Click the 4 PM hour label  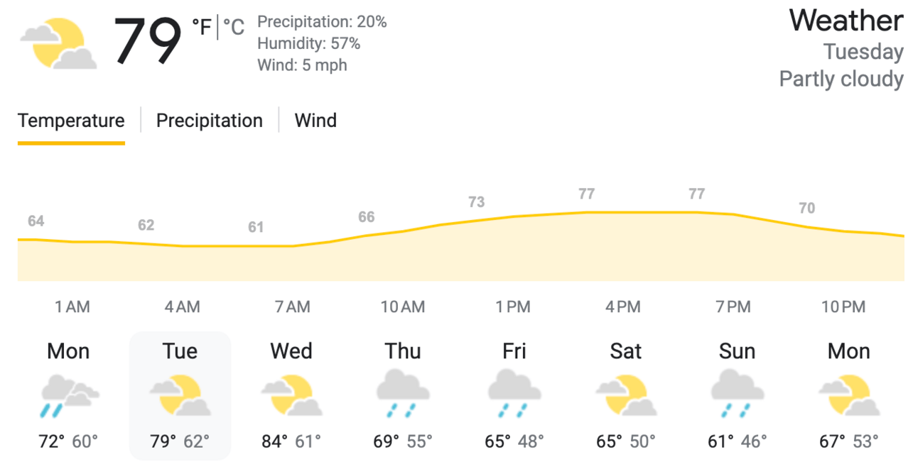tap(623, 307)
